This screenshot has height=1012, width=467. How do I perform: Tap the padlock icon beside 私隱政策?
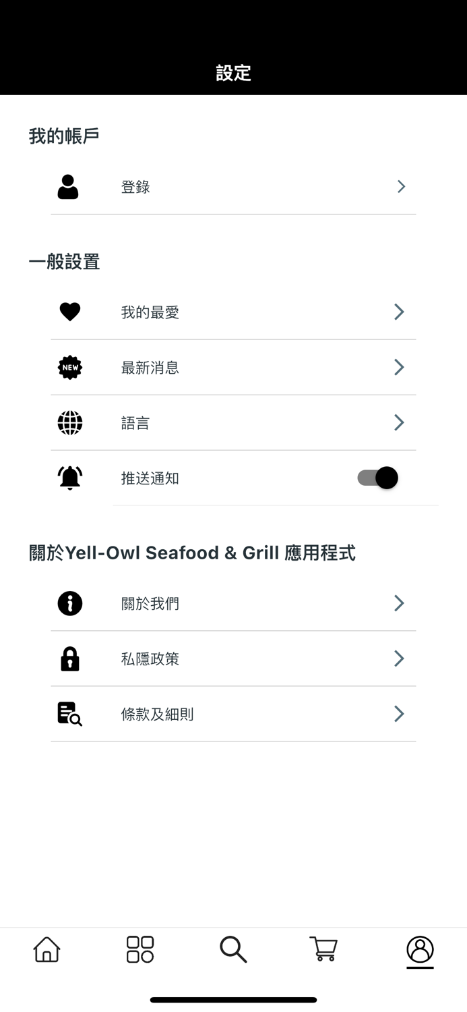click(x=70, y=658)
